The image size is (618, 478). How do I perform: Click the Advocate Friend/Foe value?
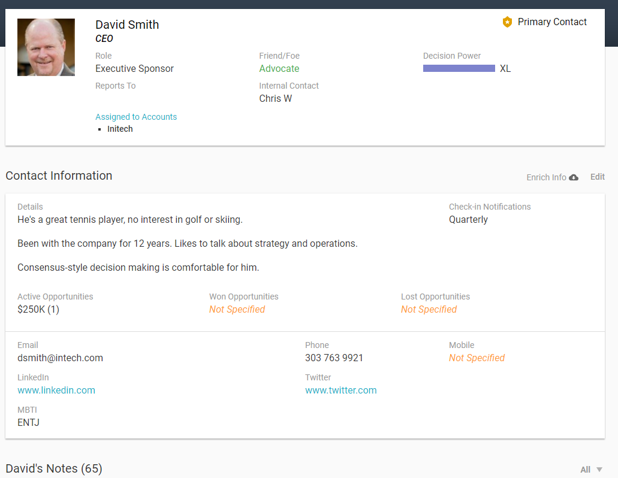pyautogui.click(x=279, y=68)
